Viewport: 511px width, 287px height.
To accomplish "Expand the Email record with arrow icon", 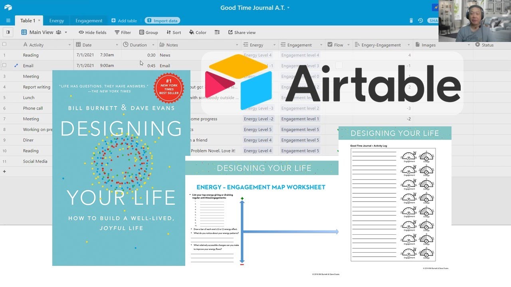I will click(16, 65).
